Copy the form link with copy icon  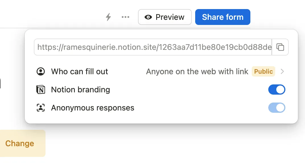(x=280, y=47)
